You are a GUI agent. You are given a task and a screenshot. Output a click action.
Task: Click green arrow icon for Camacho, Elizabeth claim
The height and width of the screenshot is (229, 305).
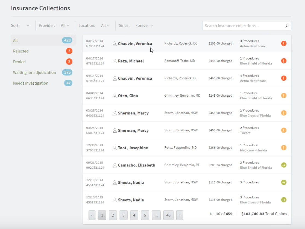click(284, 165)
